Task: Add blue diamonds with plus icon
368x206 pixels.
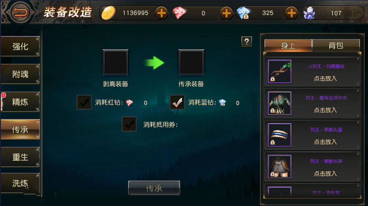Action: point(291,13)
